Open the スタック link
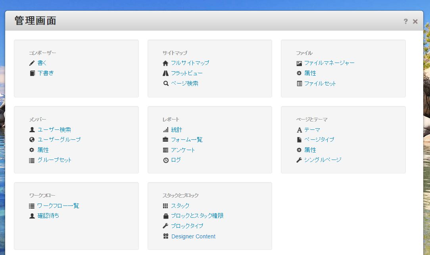This screenshot has width=430, height=255. pos(180,206)
